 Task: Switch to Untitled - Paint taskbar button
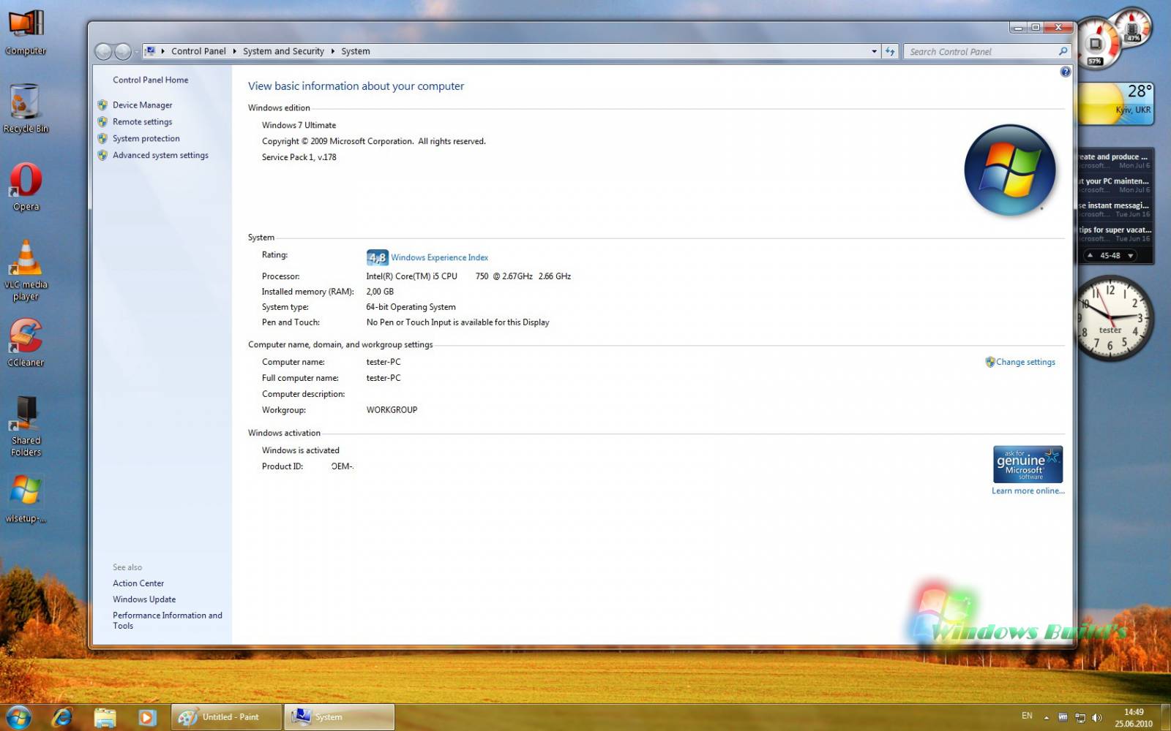[227, 717]
